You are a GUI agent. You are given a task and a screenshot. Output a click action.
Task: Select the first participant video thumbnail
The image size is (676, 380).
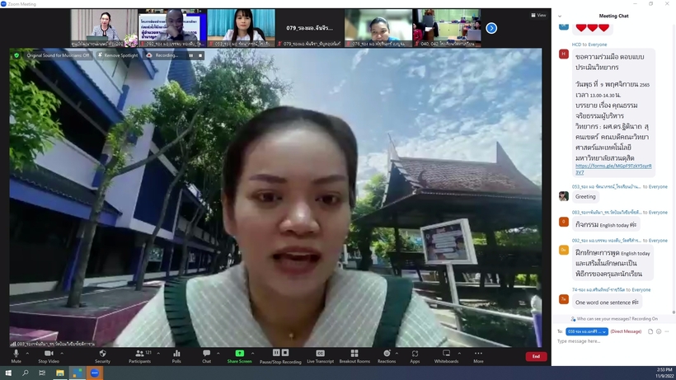(x=104, y=28)
